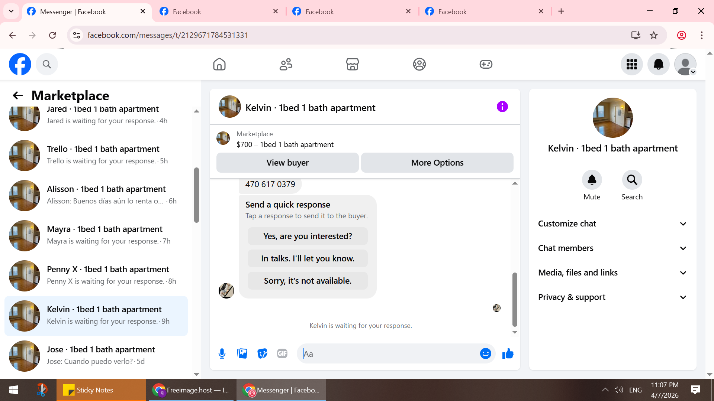Open the Groups icon in top navigation

tap(419, 64)
